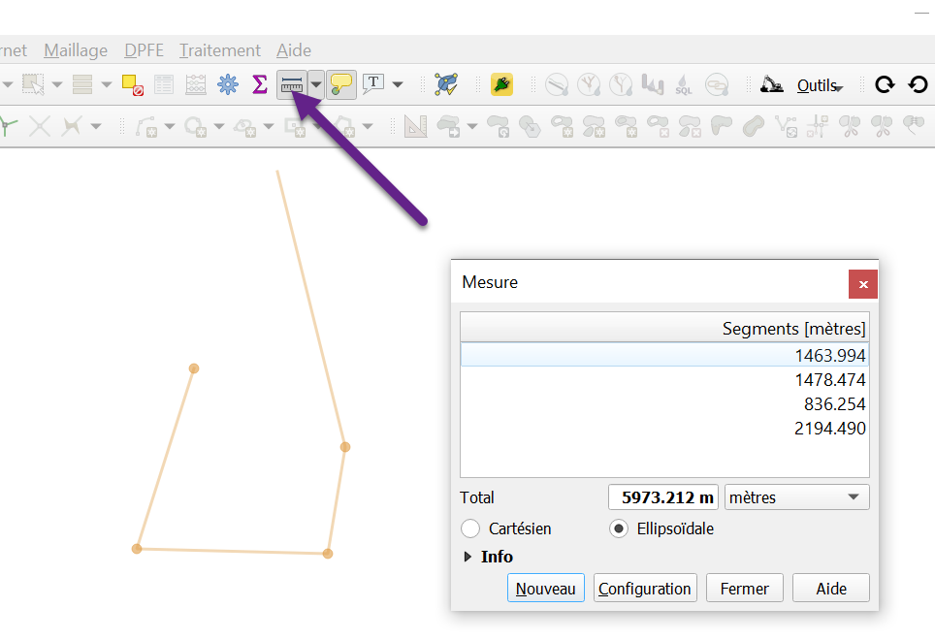Click the map refresh circular arrow icon
This screenshot has height=640, width=935.
pyautogui.click(x=884, y=84)
